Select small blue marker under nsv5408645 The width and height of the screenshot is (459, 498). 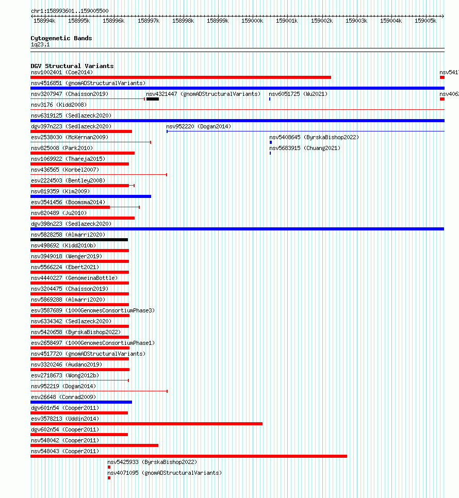coord(271,142)
